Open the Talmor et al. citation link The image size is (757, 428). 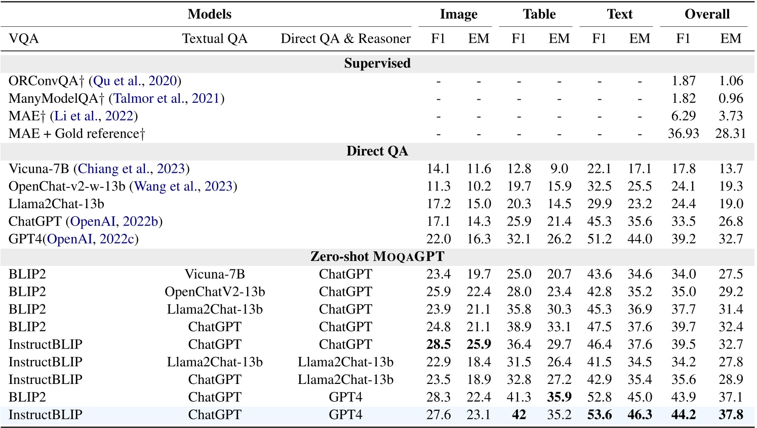[148, 99]
